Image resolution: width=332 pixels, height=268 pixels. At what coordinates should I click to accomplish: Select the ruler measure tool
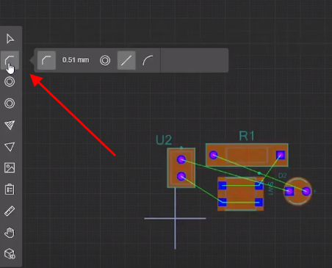coord(10,211)
